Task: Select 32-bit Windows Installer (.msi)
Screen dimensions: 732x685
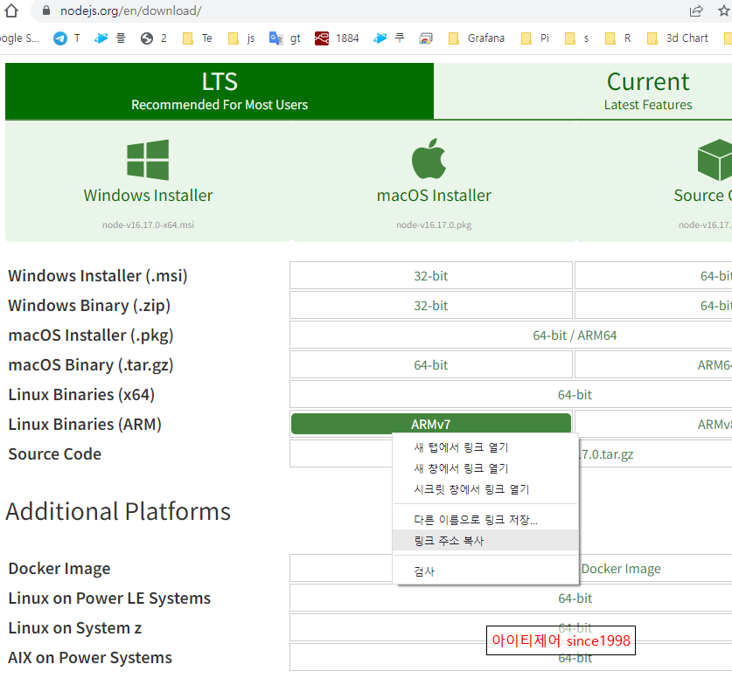Action: (x=431, y=275)
